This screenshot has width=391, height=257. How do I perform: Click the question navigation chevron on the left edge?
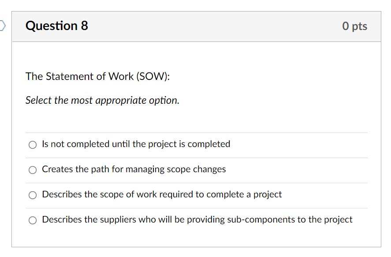pyautogui.click(x=3, y=26)
